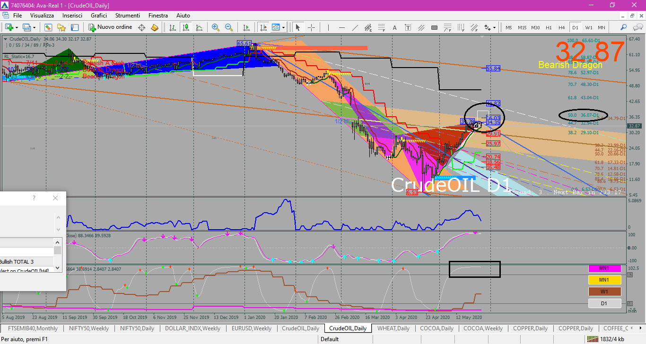Select the equidistant channel tool

coord(368,27)
